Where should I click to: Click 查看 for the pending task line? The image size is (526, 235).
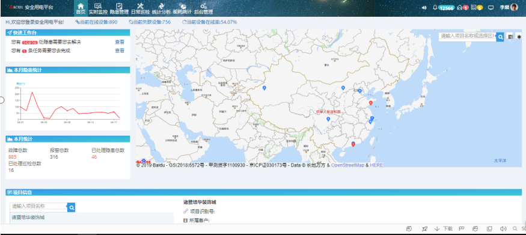tap(120, 50)
